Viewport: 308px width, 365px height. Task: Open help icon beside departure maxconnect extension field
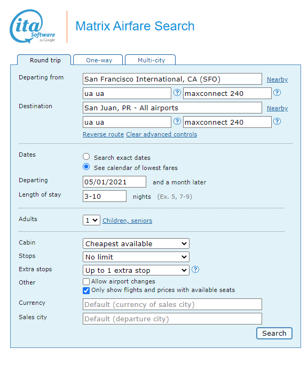click(x=277, y=93)
